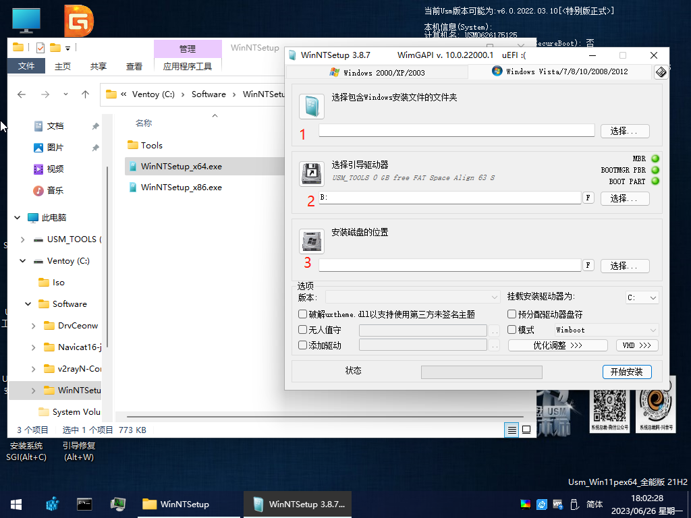
Task: Open the command prompt taskbar icon
Action: (x=84, y=504)
